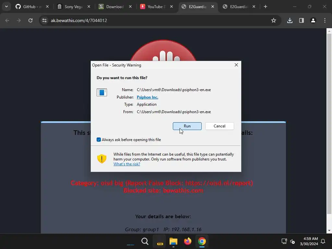Image resolution: width=332 pixels, height=249 pixels.
Task: Open the clock and date flyout
Action: 309,241
